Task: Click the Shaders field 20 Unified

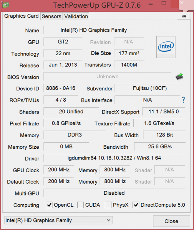Action: coord(71,112)
